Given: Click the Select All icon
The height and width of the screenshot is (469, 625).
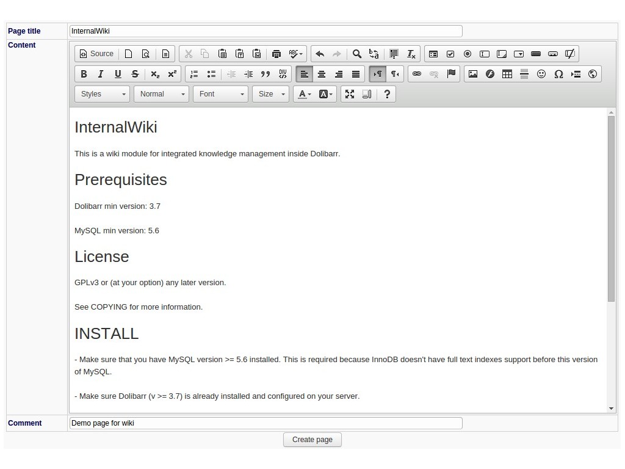Looking at the screenshot, I should (x=394, y=54).
